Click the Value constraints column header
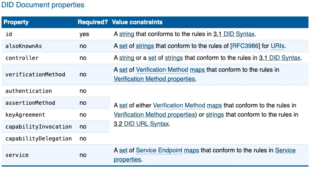Viewport: 310px width, 170px height. 137,22
